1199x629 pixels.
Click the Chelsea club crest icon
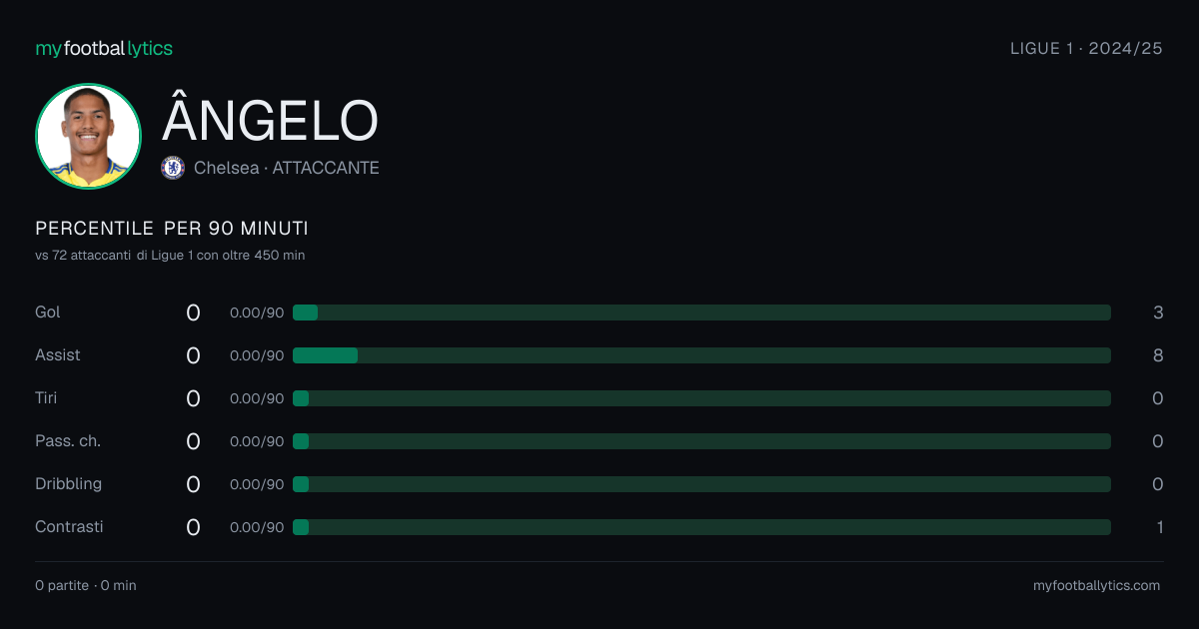click(x=173, y=168)
